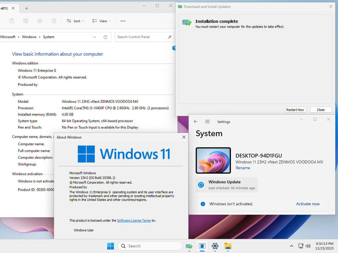Open the Settings gear on the taskbar
338x253 pixels.
click(215, 246)
